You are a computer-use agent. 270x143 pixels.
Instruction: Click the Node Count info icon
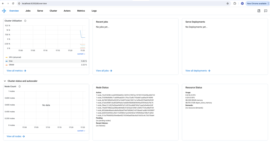coord(19,87)
